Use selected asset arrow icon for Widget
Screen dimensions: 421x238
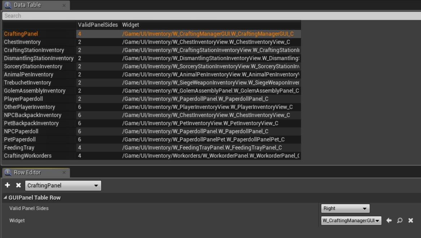point(389,220)
